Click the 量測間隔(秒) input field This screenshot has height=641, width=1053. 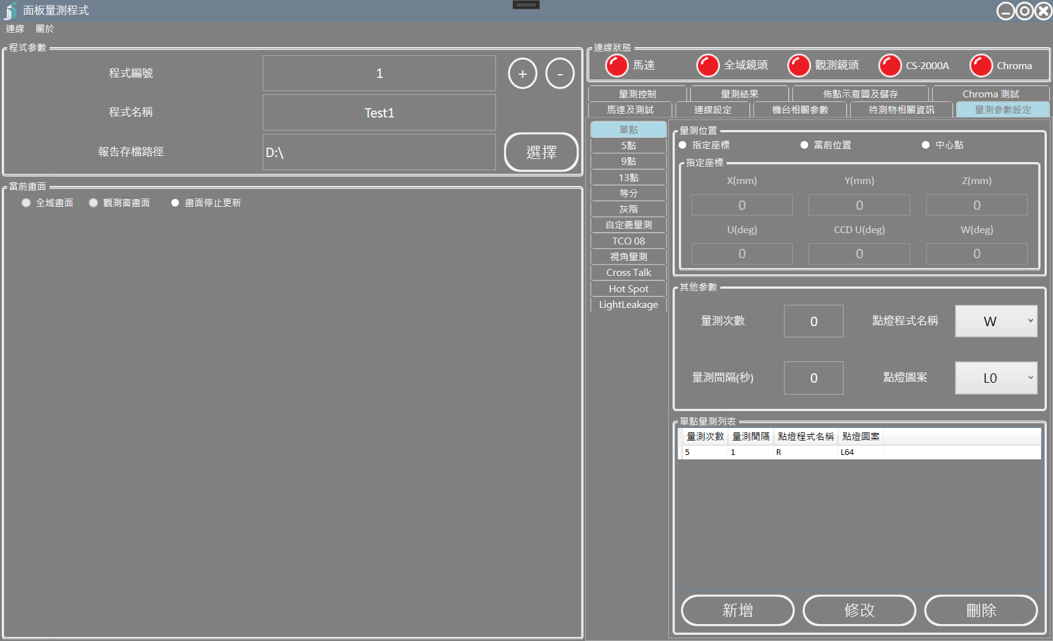813,378
